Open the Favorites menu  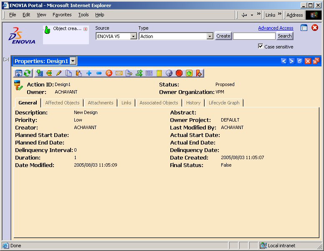coord(62,15)
